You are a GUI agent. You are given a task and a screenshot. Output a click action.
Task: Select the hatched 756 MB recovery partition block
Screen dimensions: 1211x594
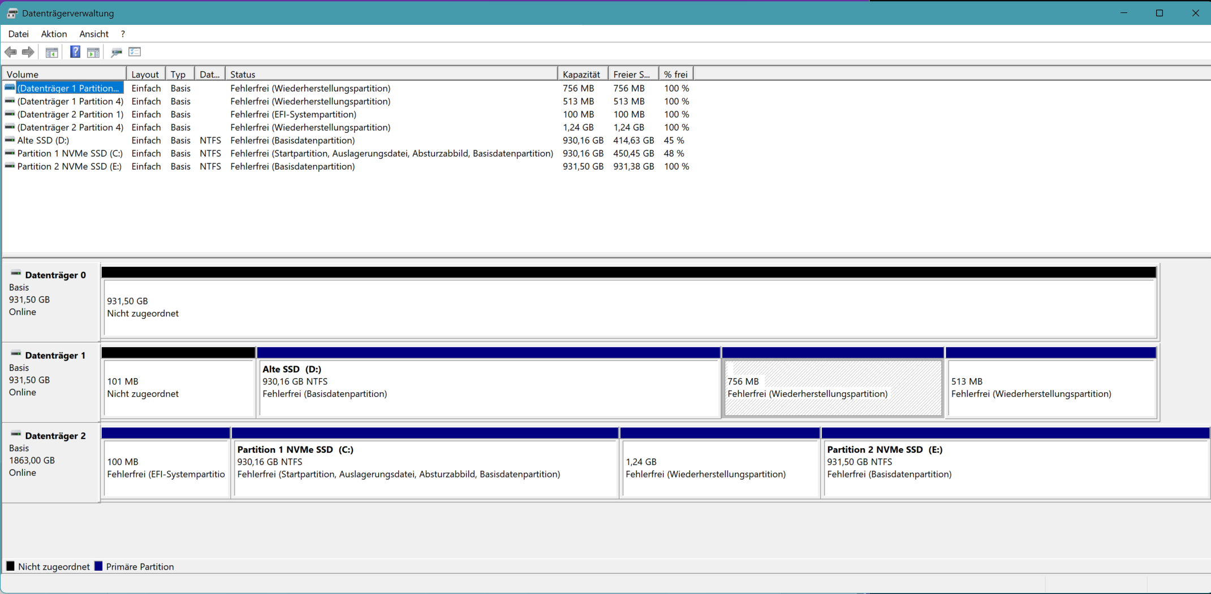(x=833, y=383)
